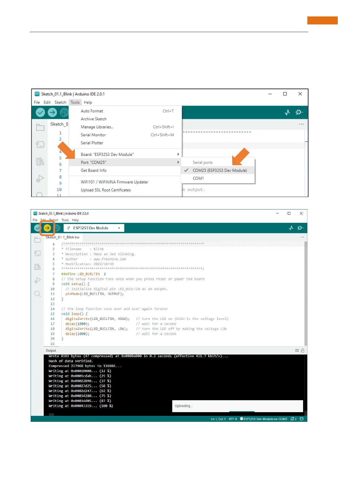Open Sketch menu in Arduino IDE 2.0.1

pos(60,102)
